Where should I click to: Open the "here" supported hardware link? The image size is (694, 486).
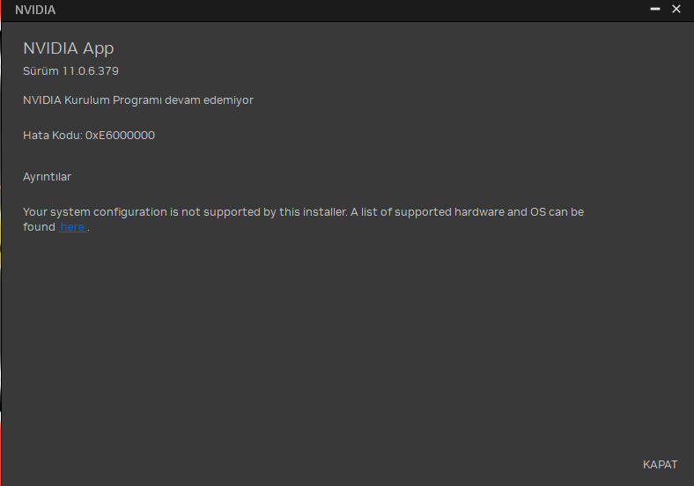72,227
